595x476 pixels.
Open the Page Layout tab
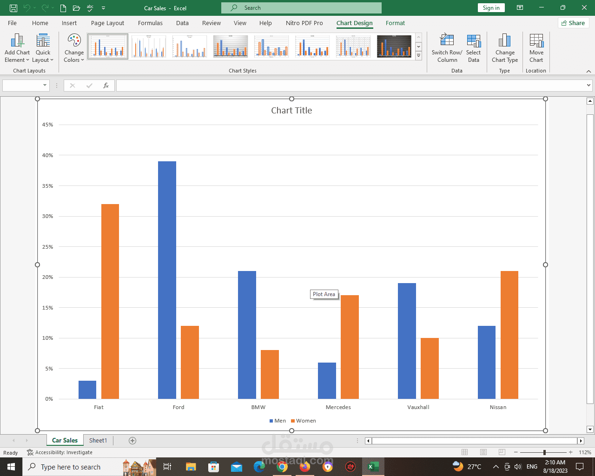click(x=108, y=23)
